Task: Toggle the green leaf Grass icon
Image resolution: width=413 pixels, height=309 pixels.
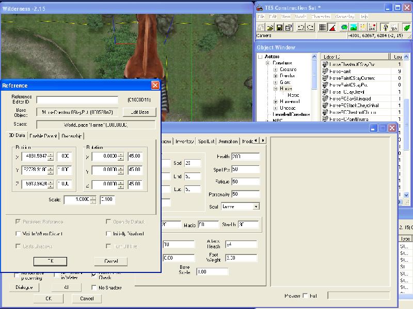Action: [407, 27]
